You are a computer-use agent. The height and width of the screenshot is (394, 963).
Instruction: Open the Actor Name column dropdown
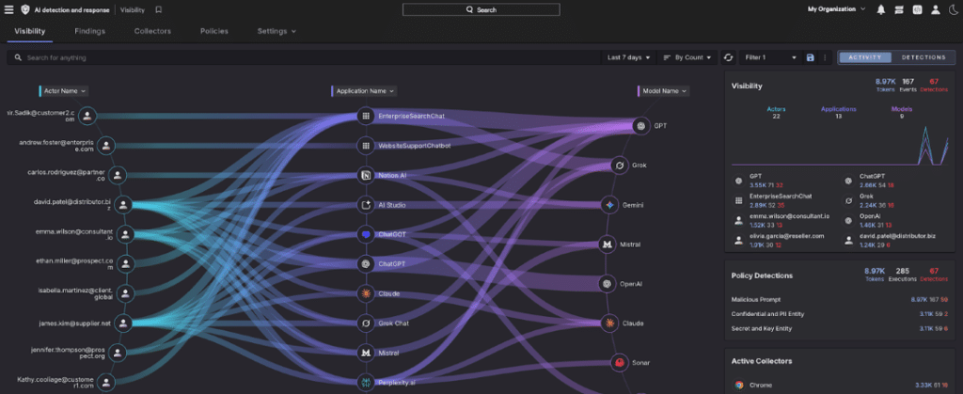[64, 91]
